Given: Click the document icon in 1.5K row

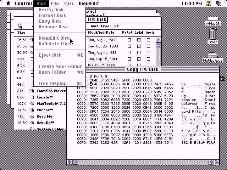Looking at the screenshot, I should click(32, 59).
